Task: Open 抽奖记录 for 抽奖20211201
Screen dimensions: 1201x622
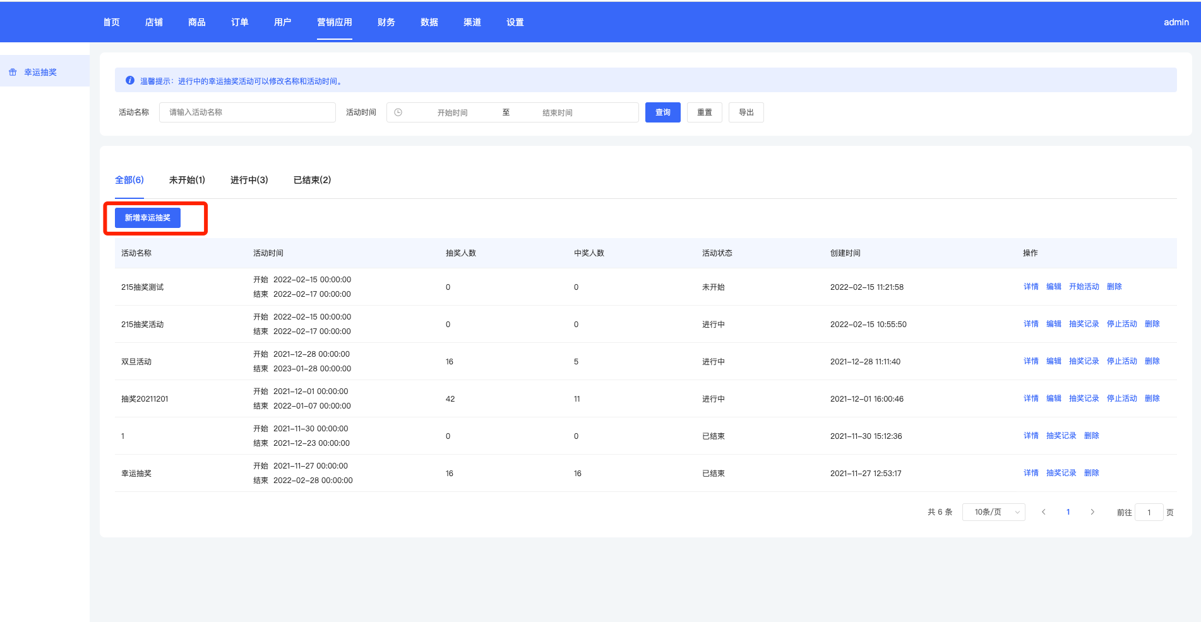Action: click(1084, 398)
